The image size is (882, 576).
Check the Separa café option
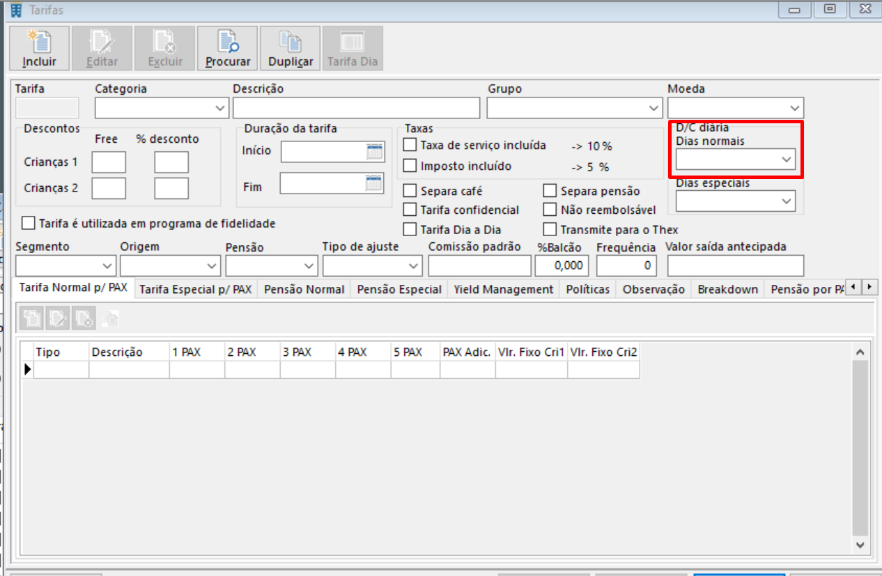(410, 191)
